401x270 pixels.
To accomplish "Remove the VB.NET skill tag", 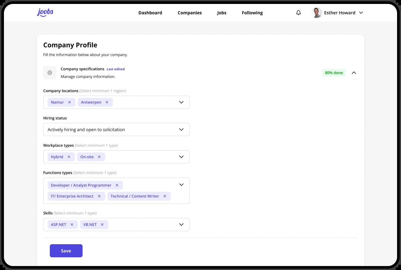I will tap(102, 224).
